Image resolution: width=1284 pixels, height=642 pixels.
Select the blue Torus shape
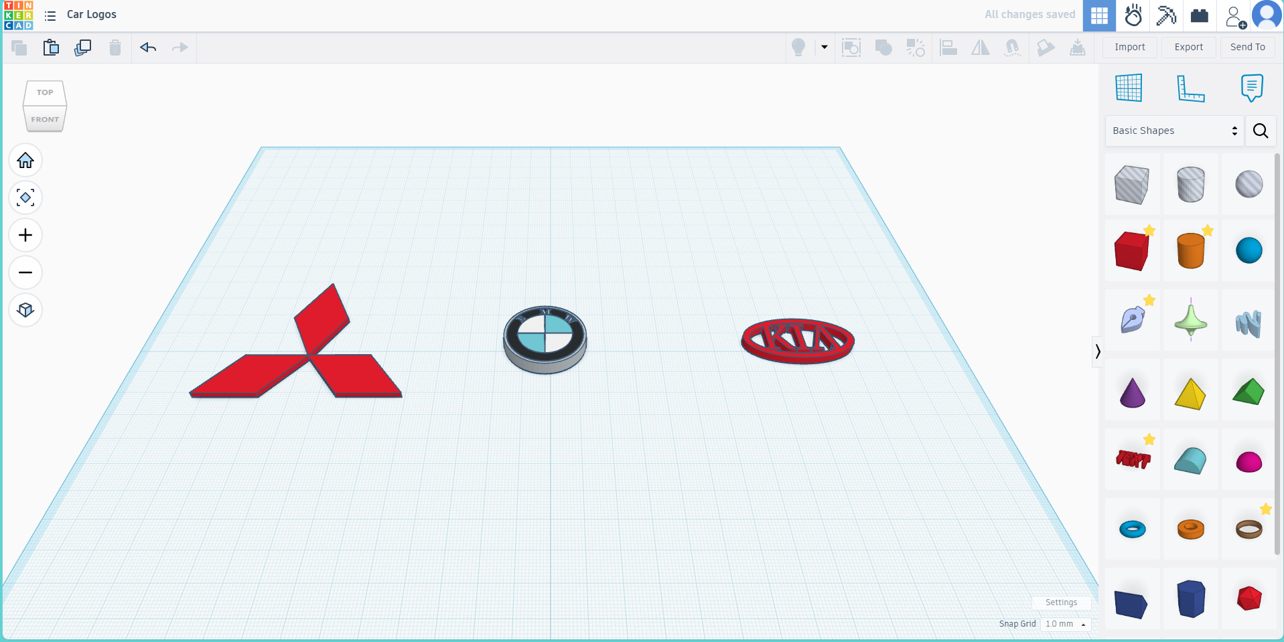pos(1132,530)
